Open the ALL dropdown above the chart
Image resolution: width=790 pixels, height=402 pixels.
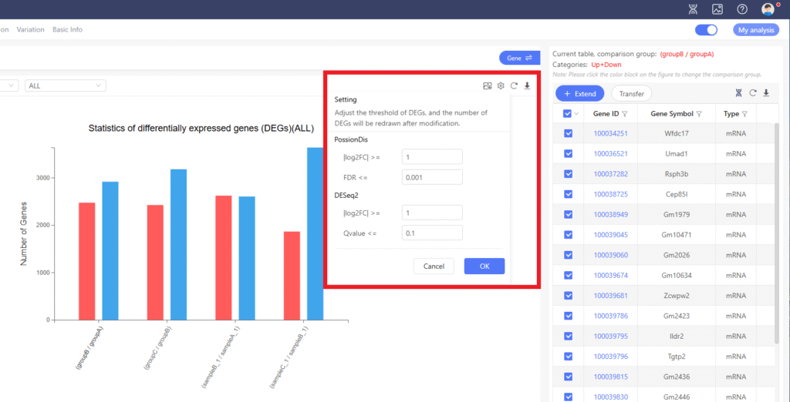pos(66,85)
